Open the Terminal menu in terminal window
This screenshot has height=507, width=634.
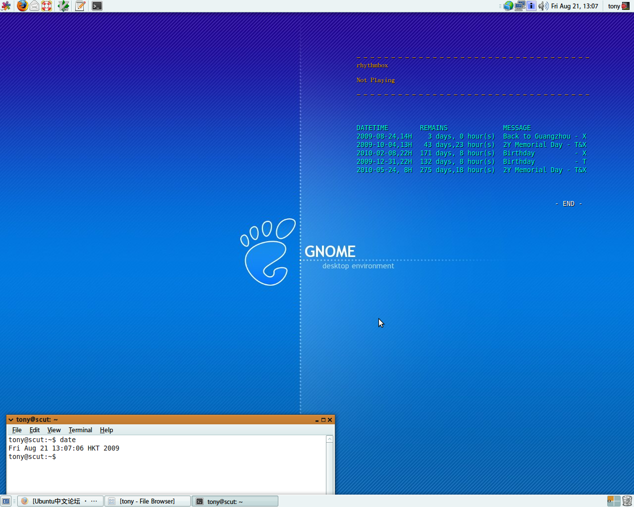click(x=80, y=430)
